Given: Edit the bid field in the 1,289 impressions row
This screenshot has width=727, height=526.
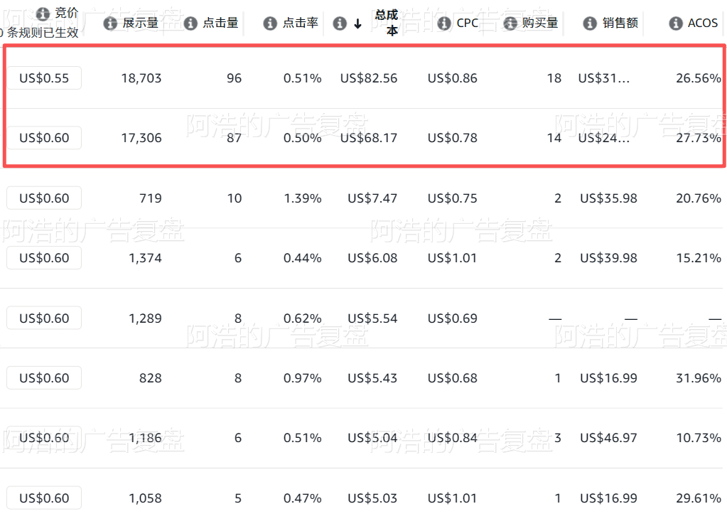Looking at the screenshot, I should click(x=44, y=318).
